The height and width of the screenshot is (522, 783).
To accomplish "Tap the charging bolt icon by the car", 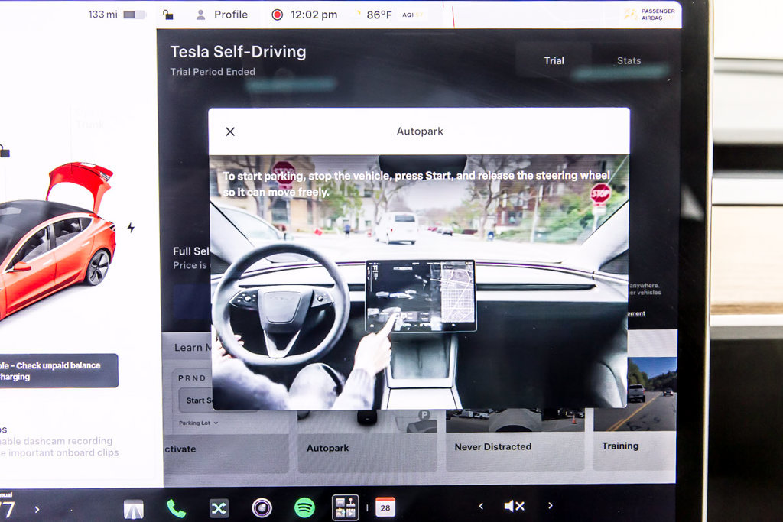I will point(131,228).
